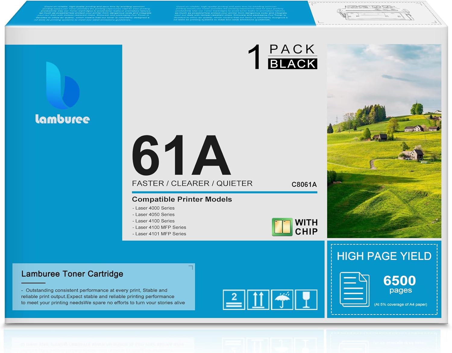
Task: Select the 6500 pages document icon
Action: (x=354, y=289)
